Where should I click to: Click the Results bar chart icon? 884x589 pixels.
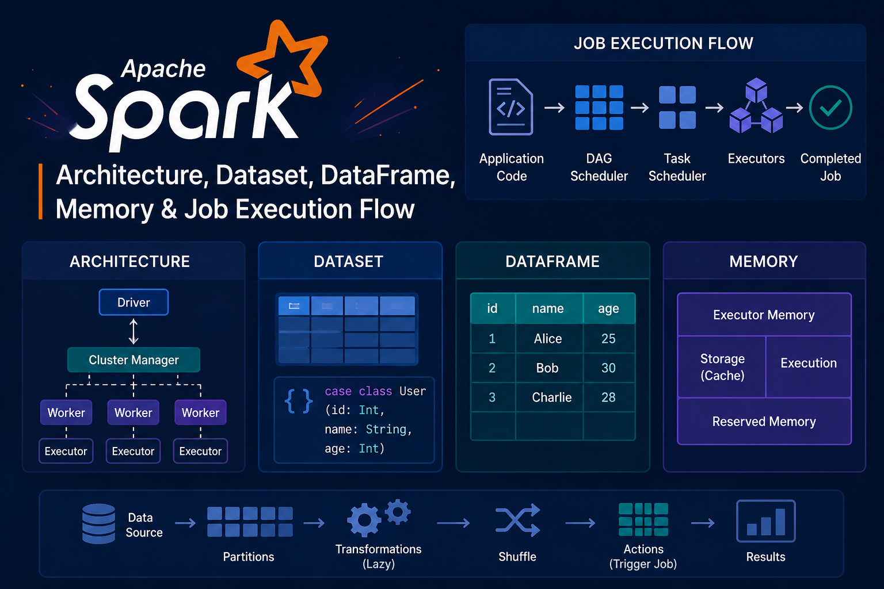[766, 521]
